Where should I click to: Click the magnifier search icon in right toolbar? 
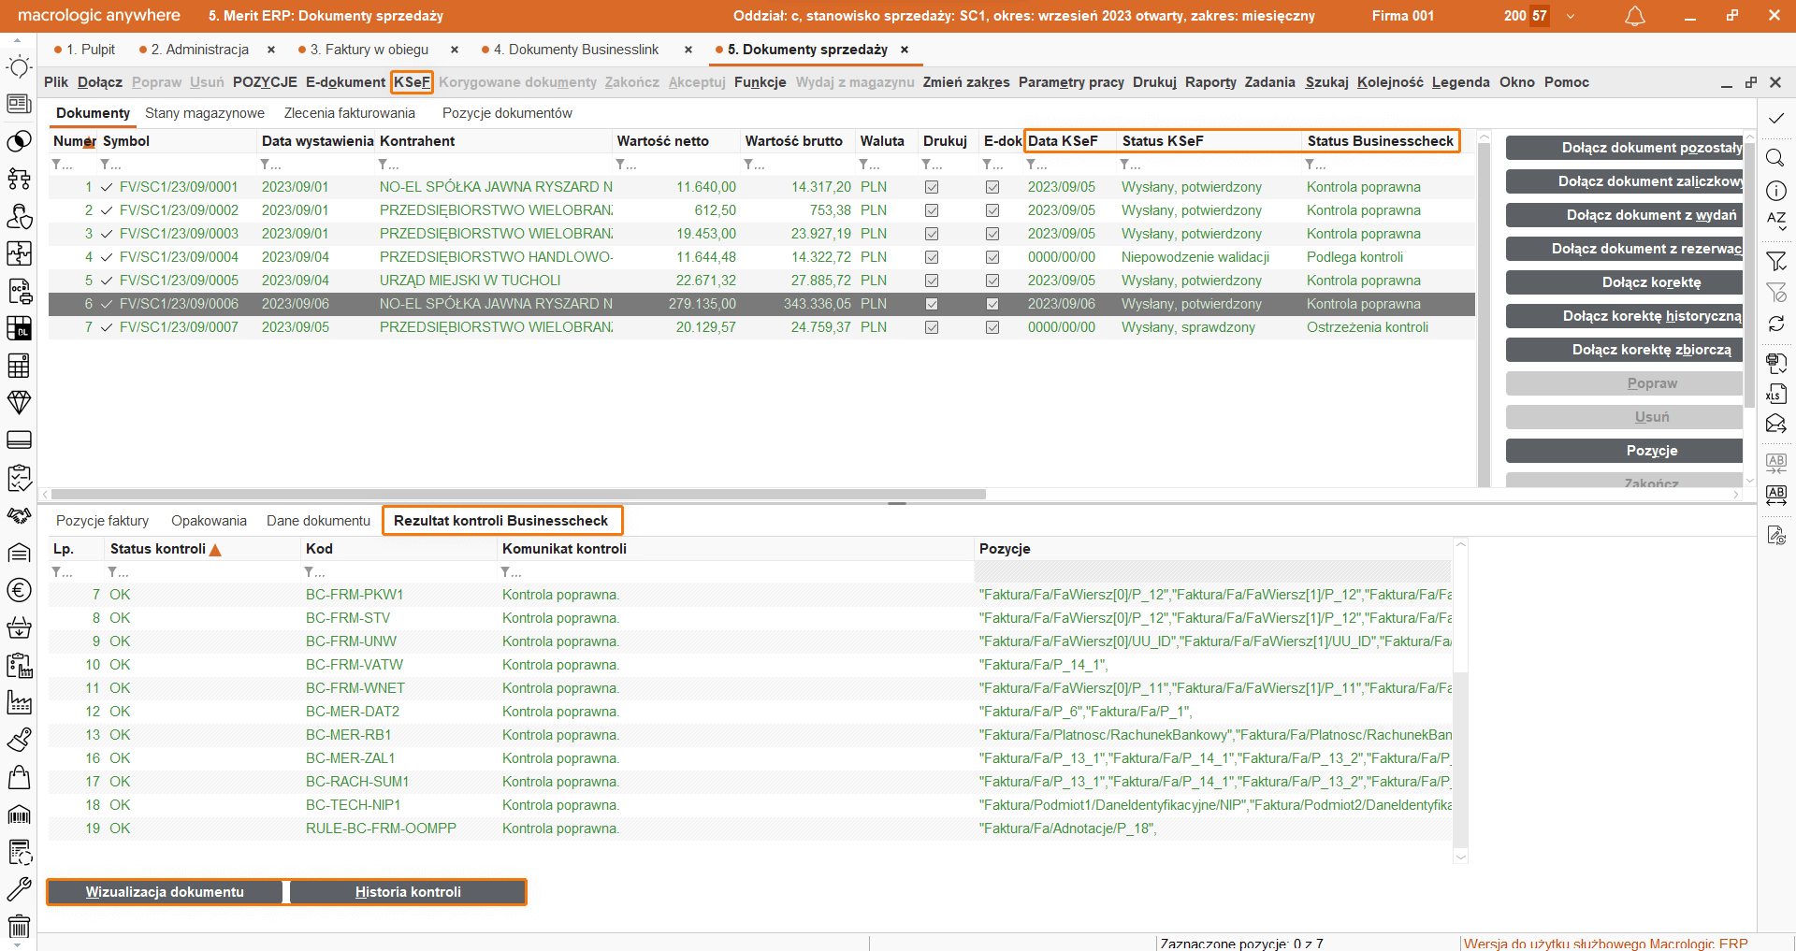[1775, 157]
